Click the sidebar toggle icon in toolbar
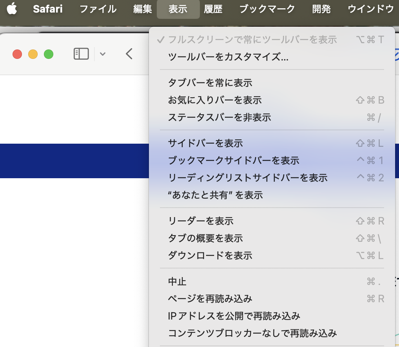The height and width of the screenshot is (347, 399). click(x=81, y=54)
